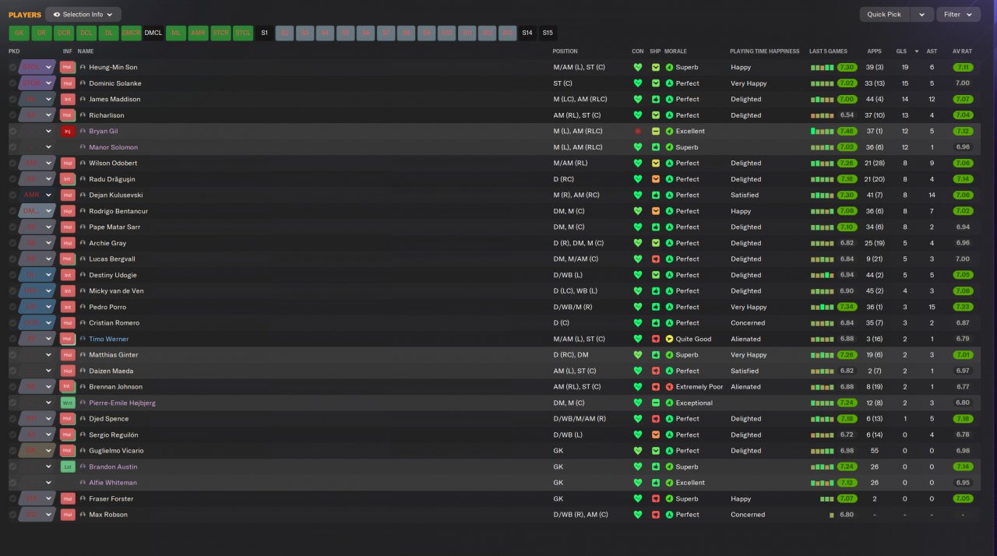The width and height of the screenshot is (997, 556).
Task: Toggle the picked checkmark for Cristian Romero
Action: click(x=12, y=322)
